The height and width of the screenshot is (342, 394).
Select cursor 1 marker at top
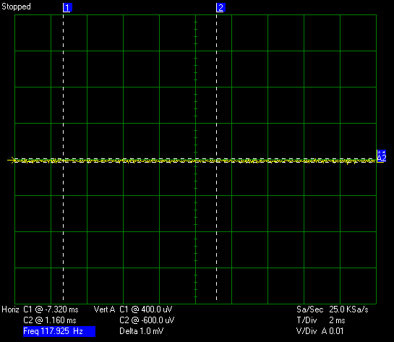(x=67, y=7)
